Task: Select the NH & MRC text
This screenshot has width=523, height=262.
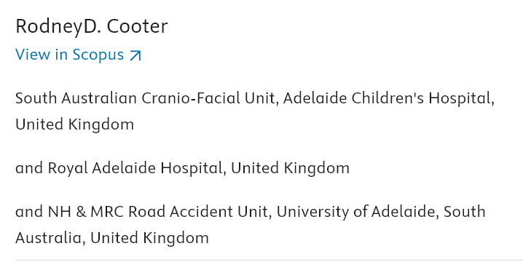Action: 86,212
